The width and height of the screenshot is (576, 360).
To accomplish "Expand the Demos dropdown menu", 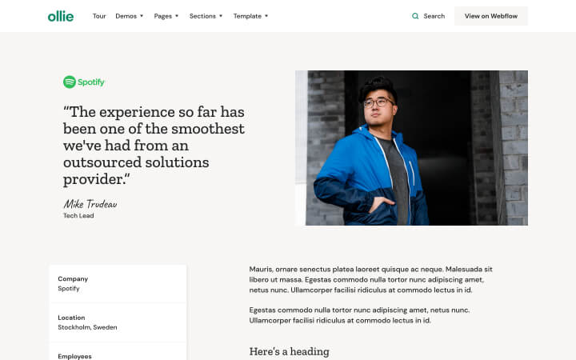I will [x=130, y=16].
